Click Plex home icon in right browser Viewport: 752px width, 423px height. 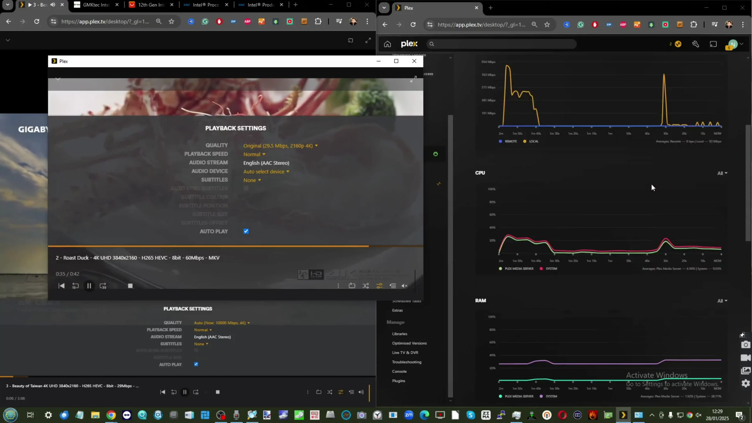coord(387,44)
